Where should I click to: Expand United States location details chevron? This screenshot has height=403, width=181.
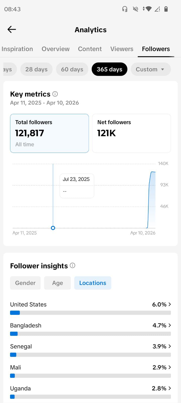click(x=170, y=304)
